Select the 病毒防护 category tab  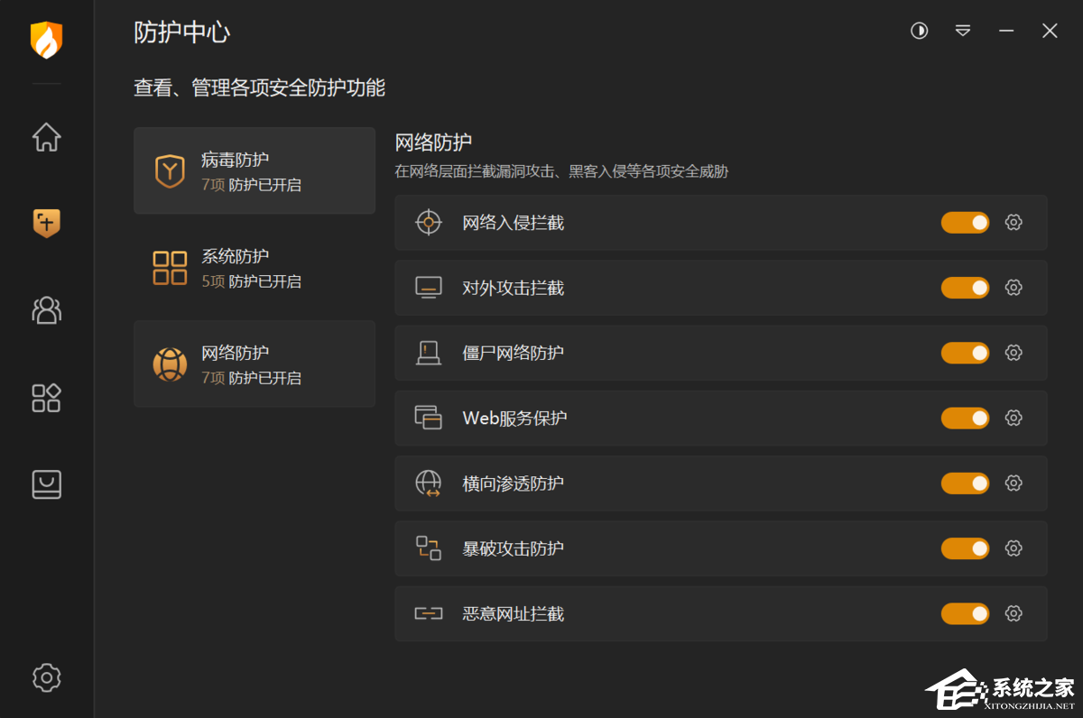tap(255, 170)
